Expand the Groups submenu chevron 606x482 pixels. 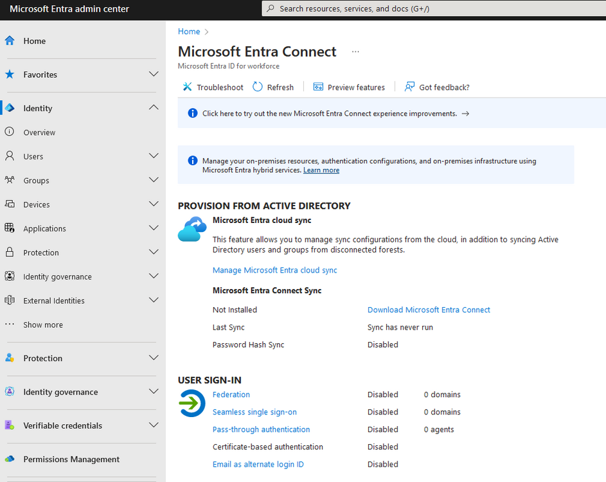pos(154,179)
